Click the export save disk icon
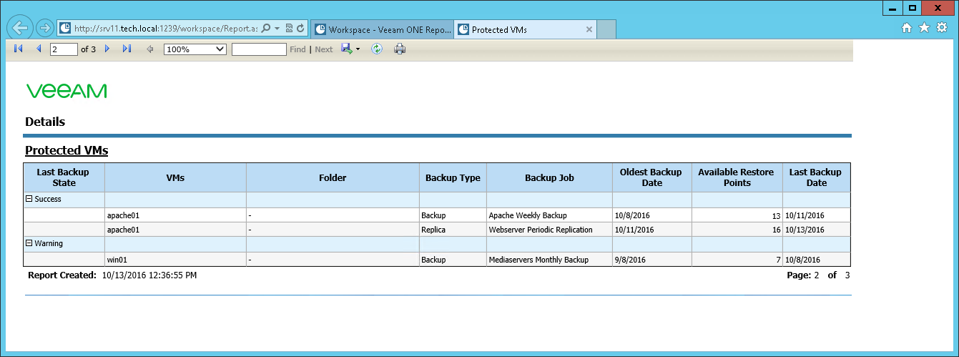The height and width of the screenshot is (357, 959). coord(346,49)
